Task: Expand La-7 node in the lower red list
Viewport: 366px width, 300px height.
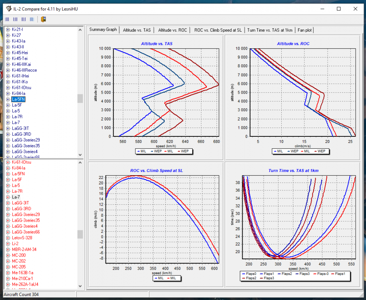Action: (x=8, y=197)
